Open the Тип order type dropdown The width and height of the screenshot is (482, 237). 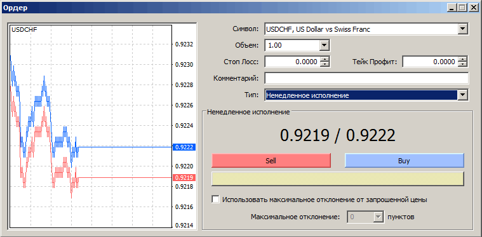(462, 95)
